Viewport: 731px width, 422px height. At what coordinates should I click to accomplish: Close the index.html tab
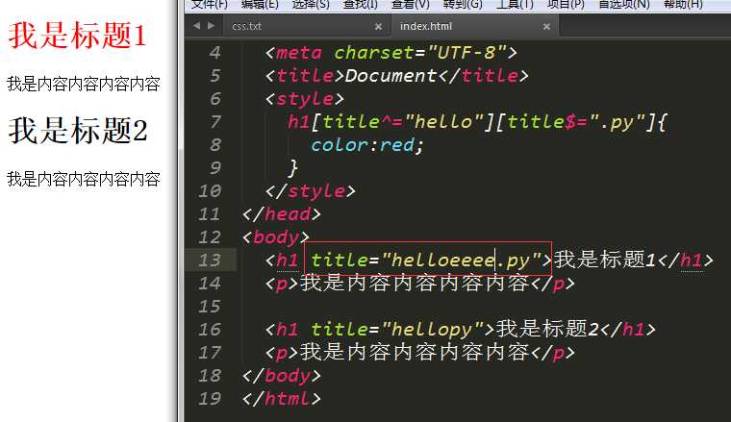pos(547,27)
